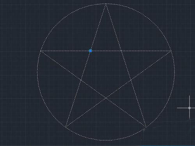
Task: Click the left vertex of the star
Action: [x=41, y=51]
